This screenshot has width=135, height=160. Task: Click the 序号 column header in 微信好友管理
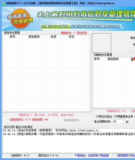[12, 37]
